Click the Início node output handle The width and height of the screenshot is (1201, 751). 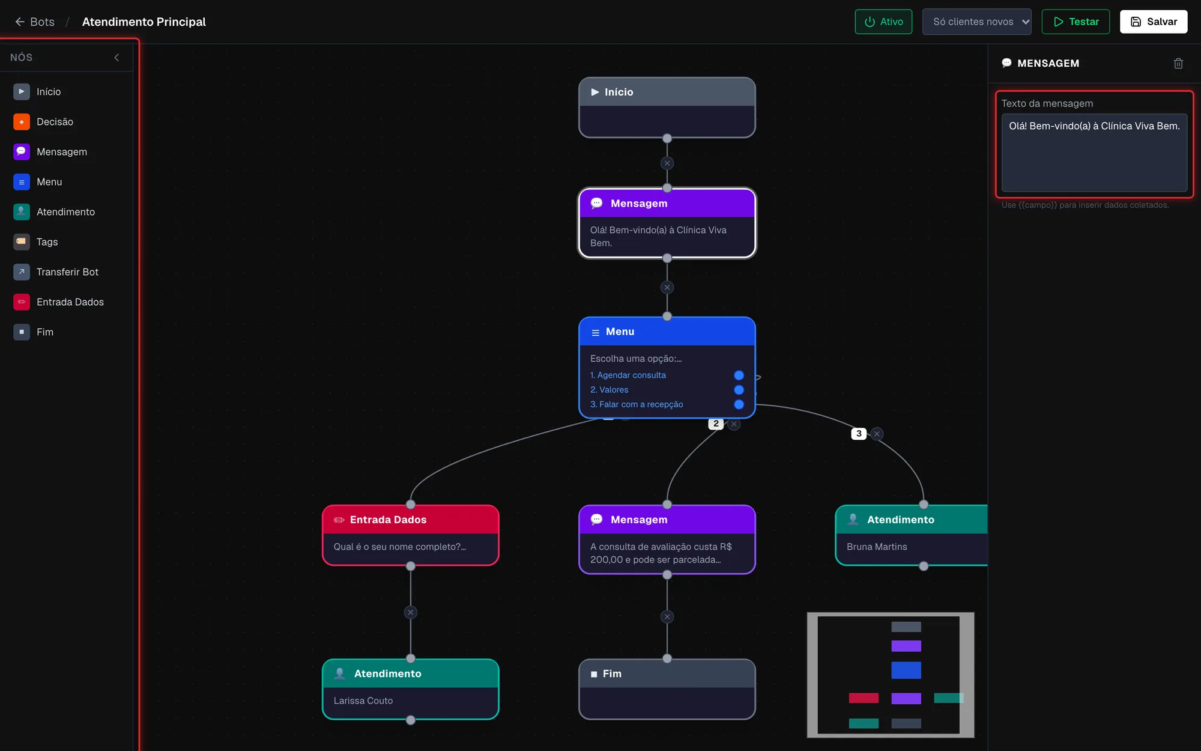pos(667,138)
